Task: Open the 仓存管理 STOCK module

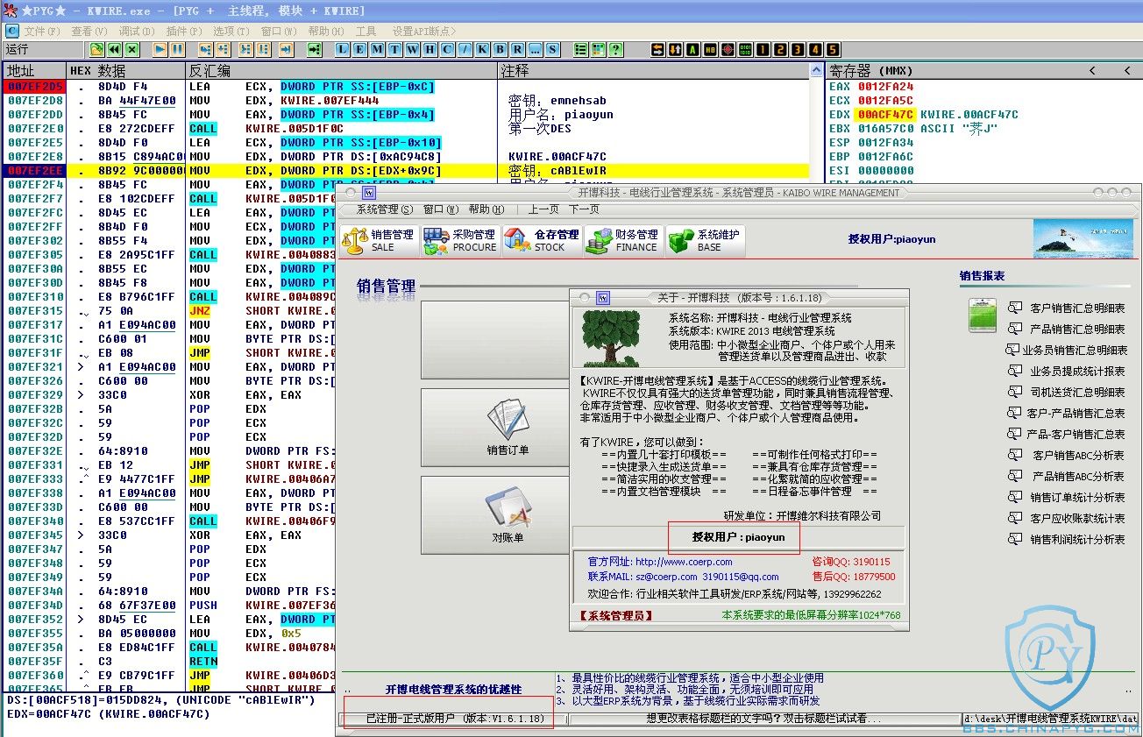Action: [542, 240]
